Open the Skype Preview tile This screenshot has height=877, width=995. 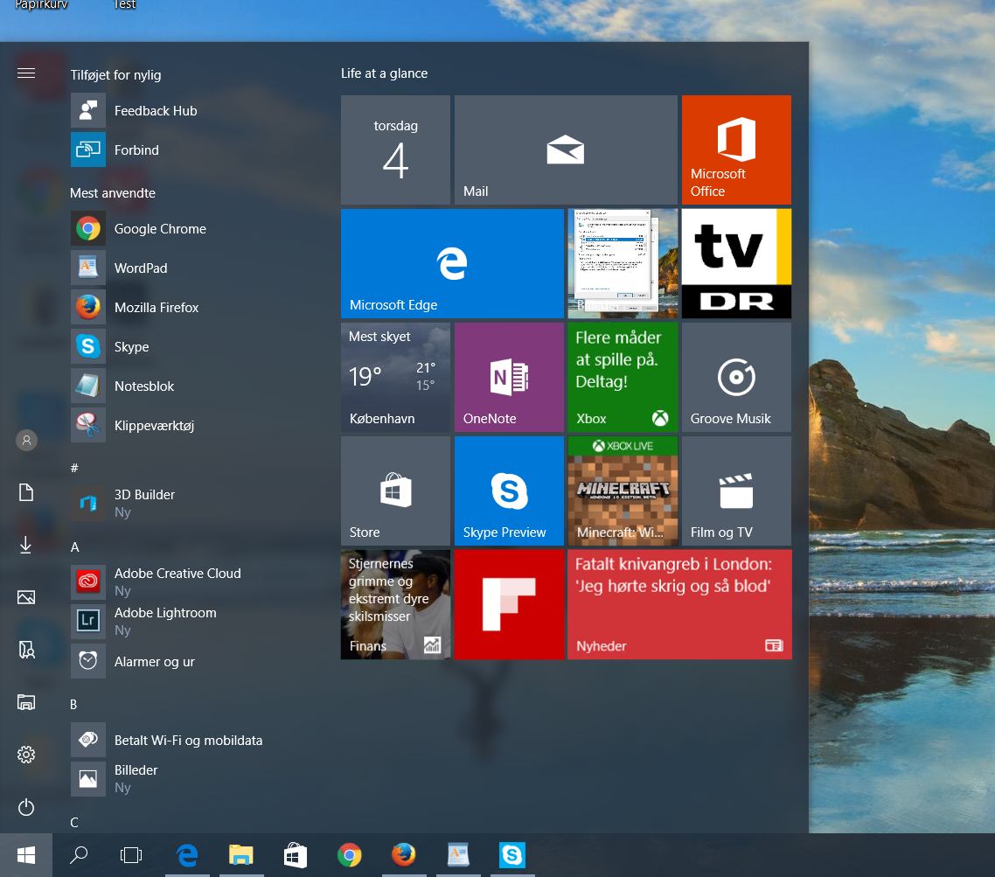pyautogui.click(x=509, y=491)
